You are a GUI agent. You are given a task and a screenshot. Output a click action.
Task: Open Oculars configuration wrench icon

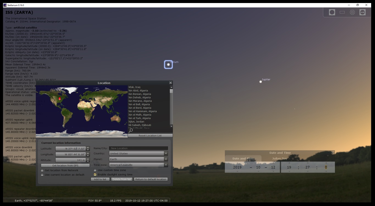click(362, 12)
